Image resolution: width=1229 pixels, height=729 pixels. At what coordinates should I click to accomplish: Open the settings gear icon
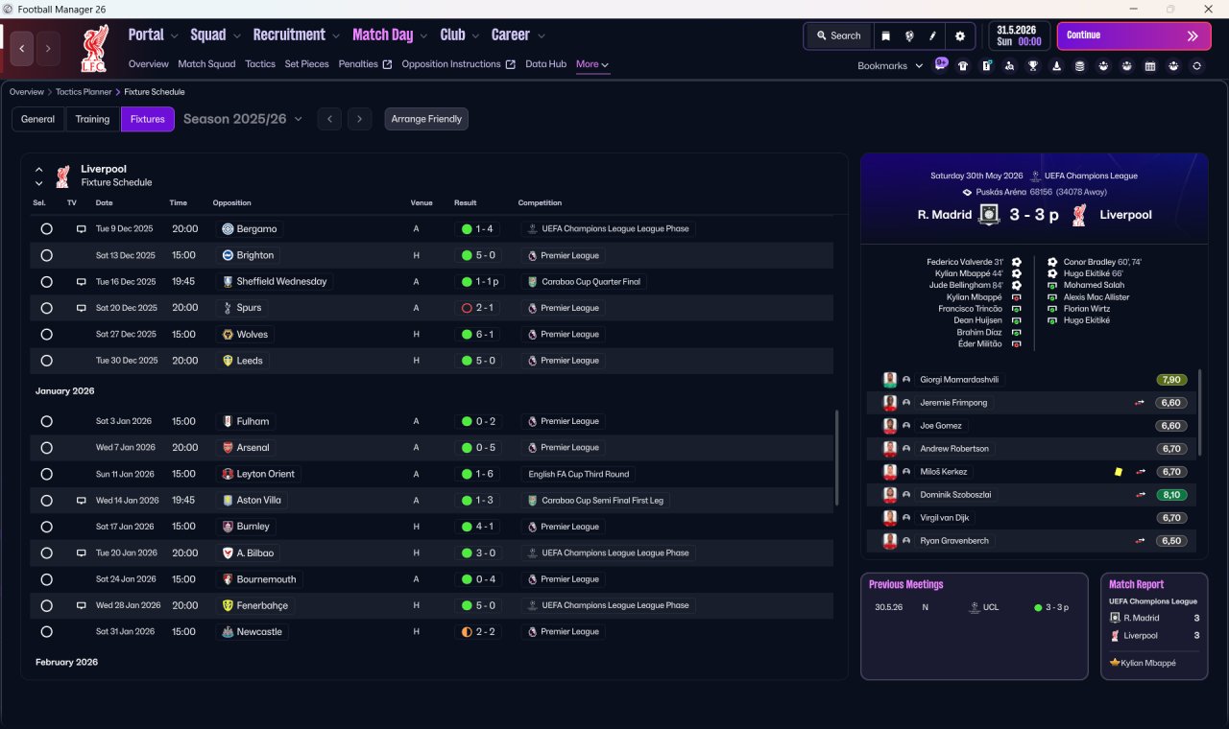click(x=959, y=35)
